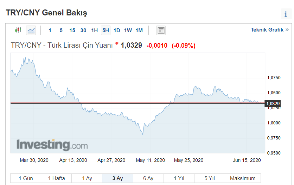294x185 pixels.
Task: Set the interval to 5 minutes
Action: pos(61,30)
